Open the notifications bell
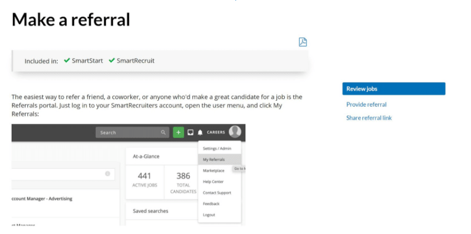The image size is (471, 234). point(200,133)
